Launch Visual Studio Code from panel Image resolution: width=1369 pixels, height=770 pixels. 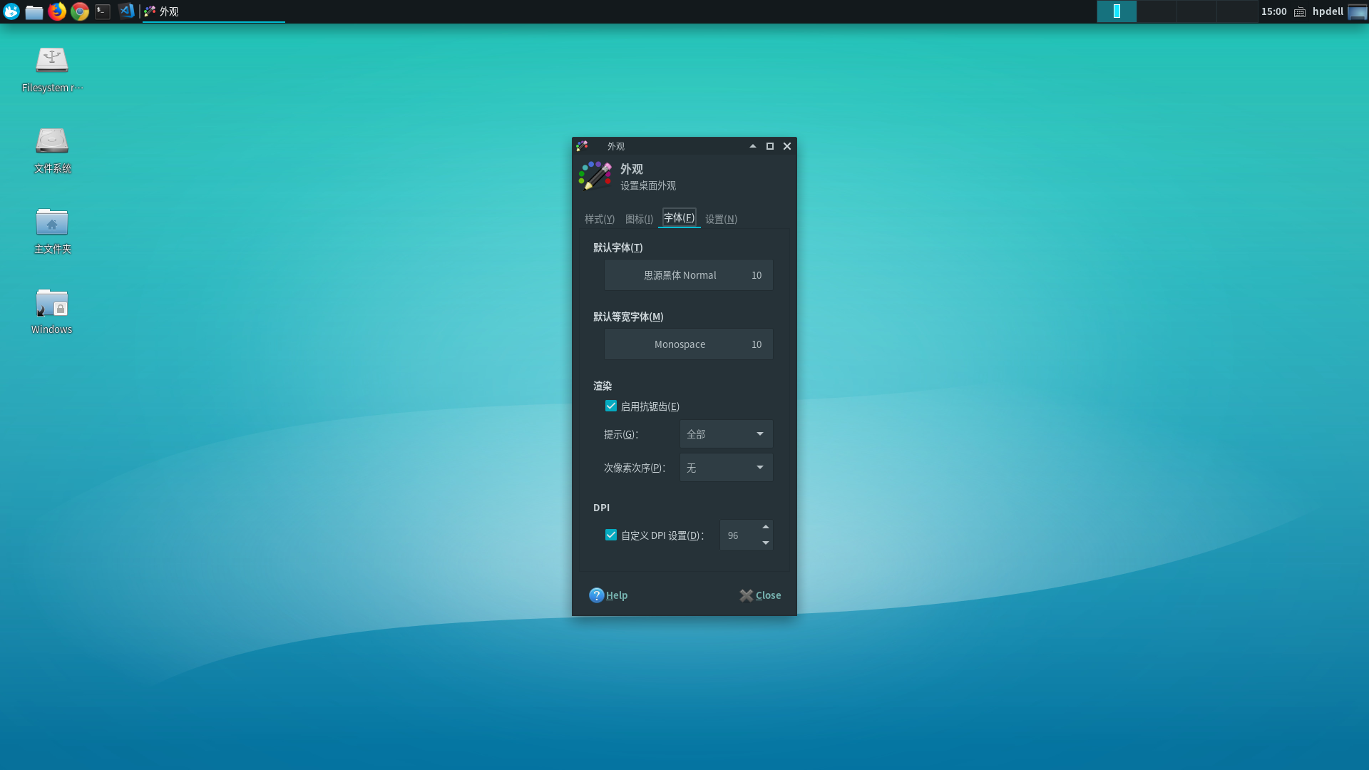[x=126, y=11]
